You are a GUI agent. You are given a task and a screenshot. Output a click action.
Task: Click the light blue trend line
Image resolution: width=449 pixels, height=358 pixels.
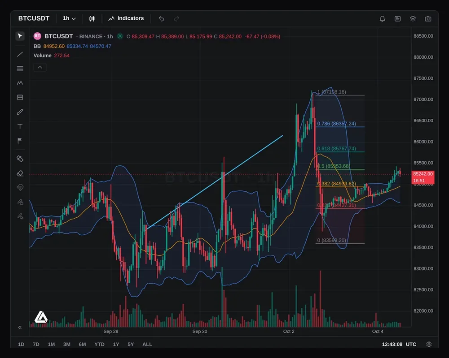(x=215, y=182)
